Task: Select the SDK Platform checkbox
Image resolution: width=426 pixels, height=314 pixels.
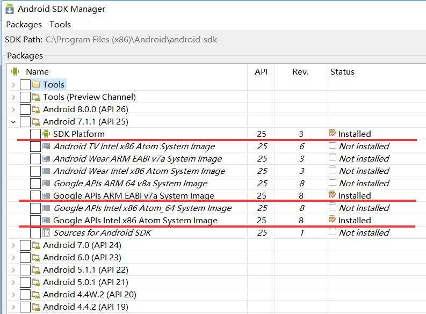Action: pos(35,134)
